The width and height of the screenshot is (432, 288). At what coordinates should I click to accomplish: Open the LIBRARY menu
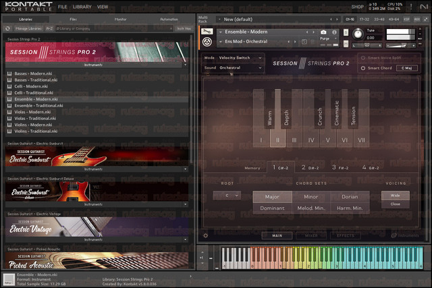pyautogui.click(x=82, y=7)
